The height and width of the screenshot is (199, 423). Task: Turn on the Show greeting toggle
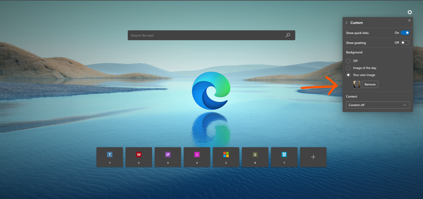click(x=405, y=43)
